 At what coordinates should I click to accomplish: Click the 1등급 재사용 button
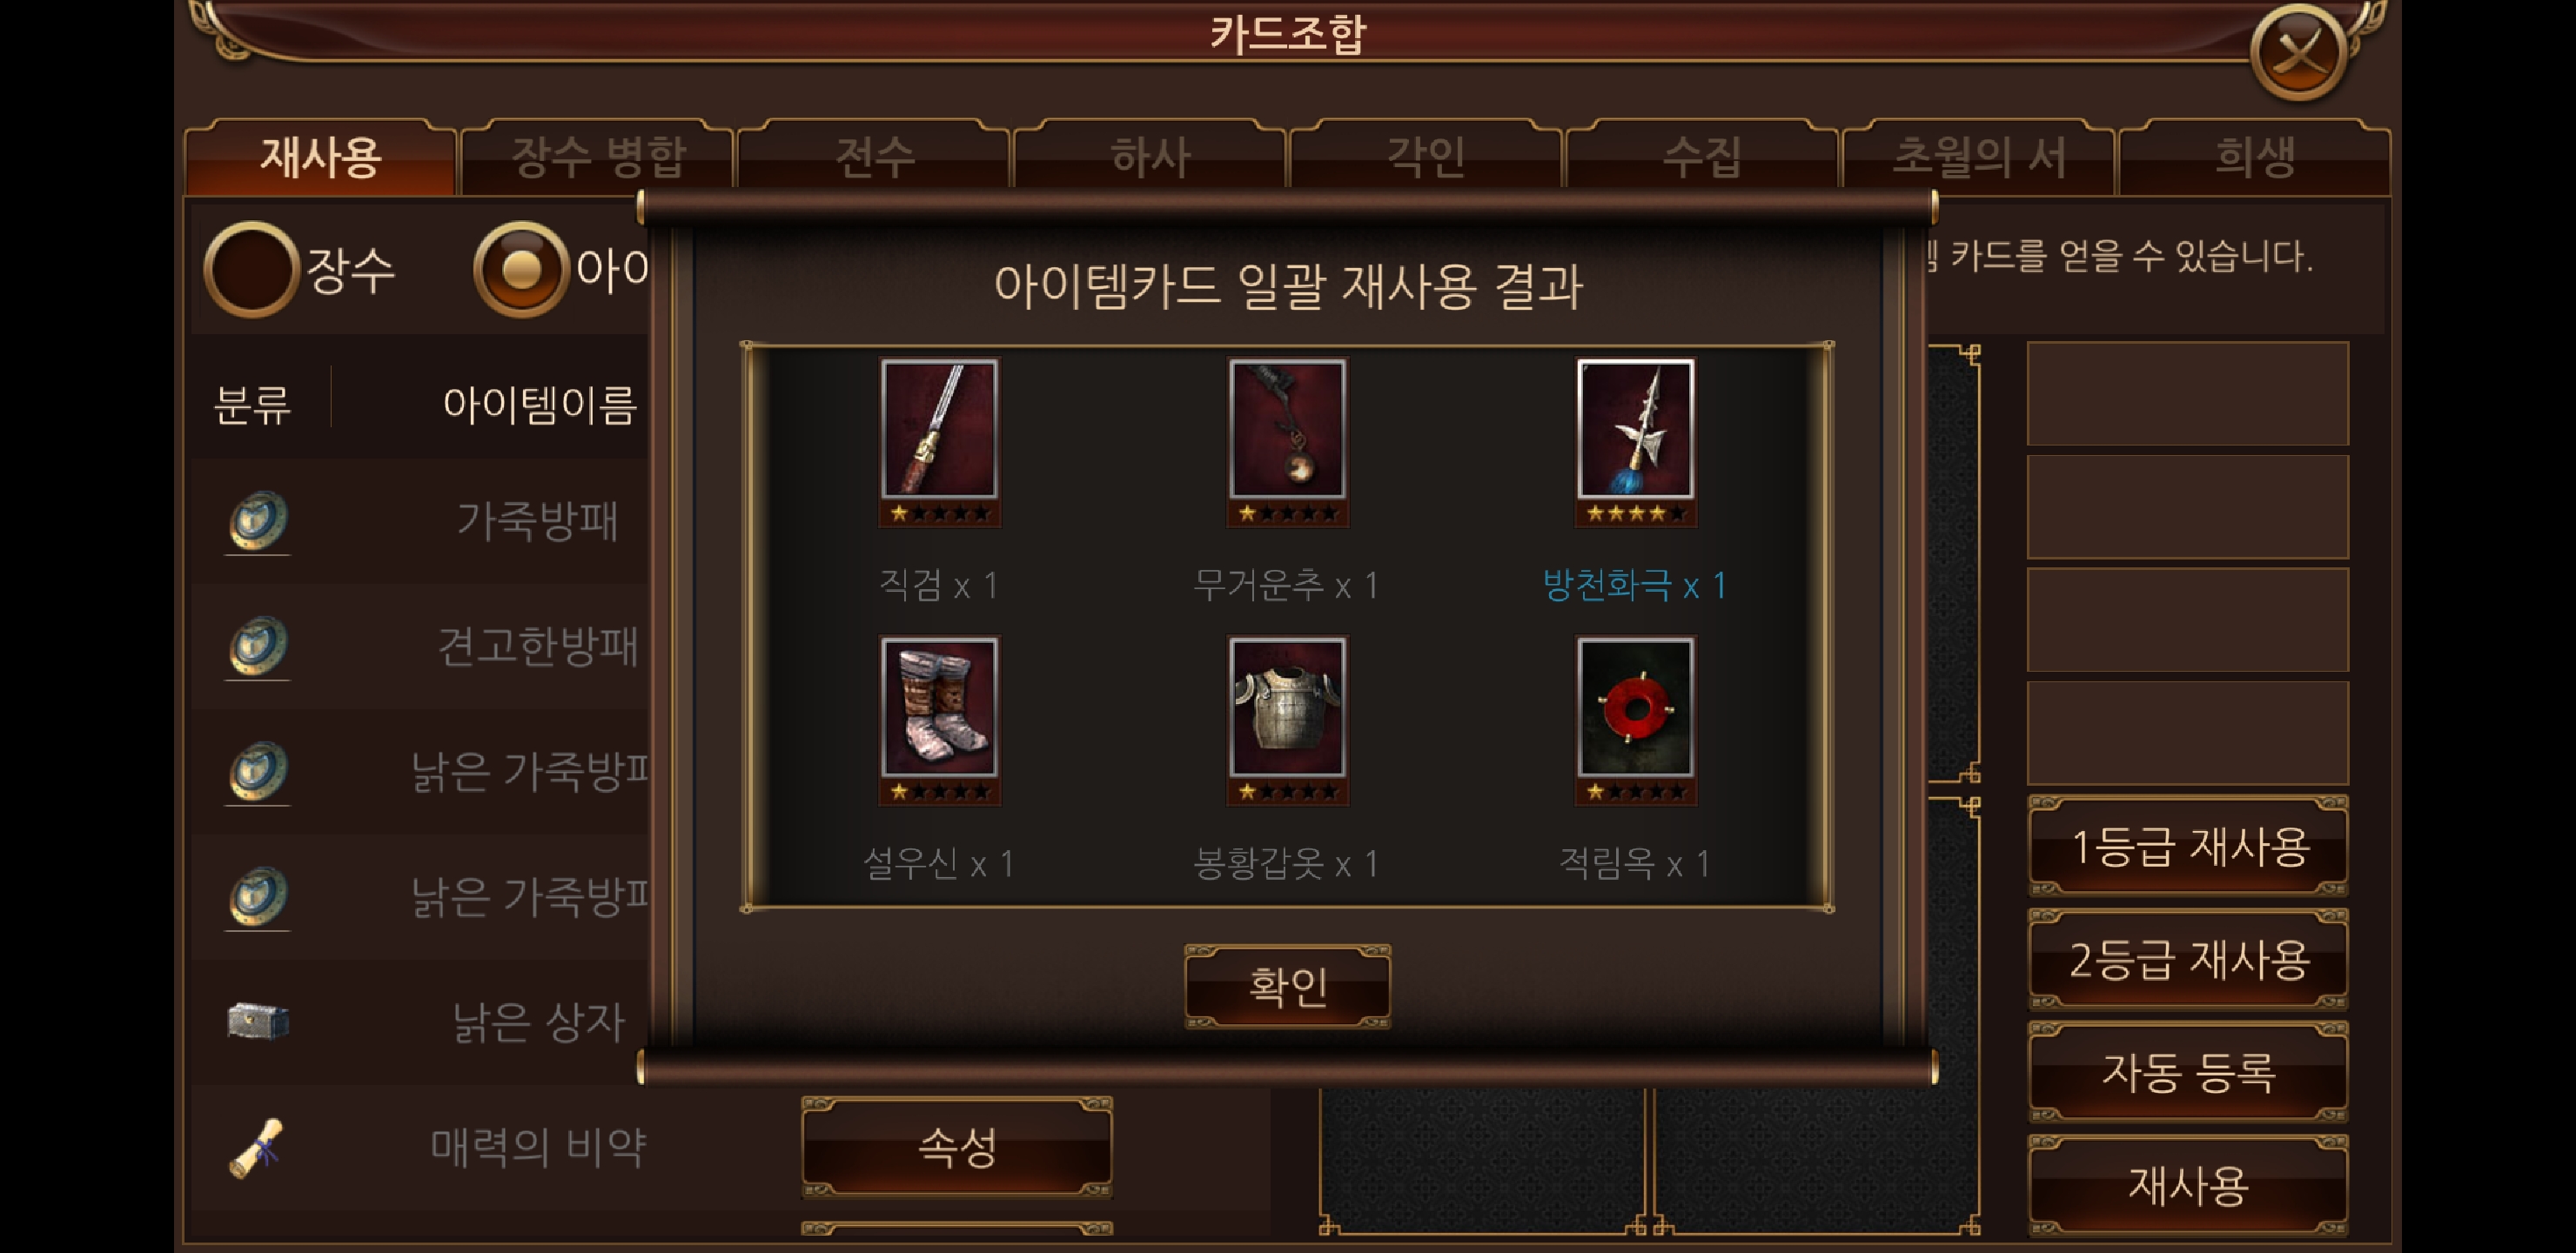2188,846
